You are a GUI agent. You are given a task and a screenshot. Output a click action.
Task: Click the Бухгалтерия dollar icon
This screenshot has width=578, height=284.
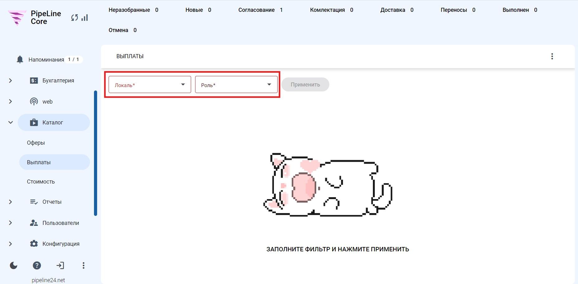(x=34, y=81)
